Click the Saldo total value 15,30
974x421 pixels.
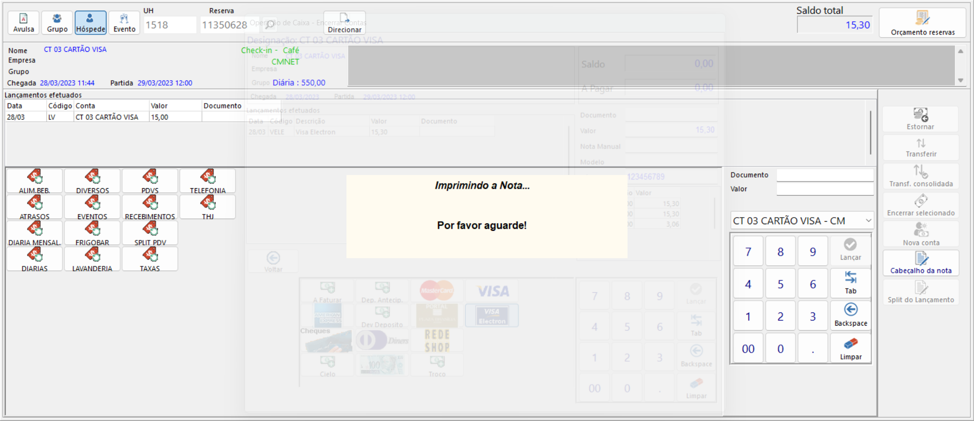834,25
